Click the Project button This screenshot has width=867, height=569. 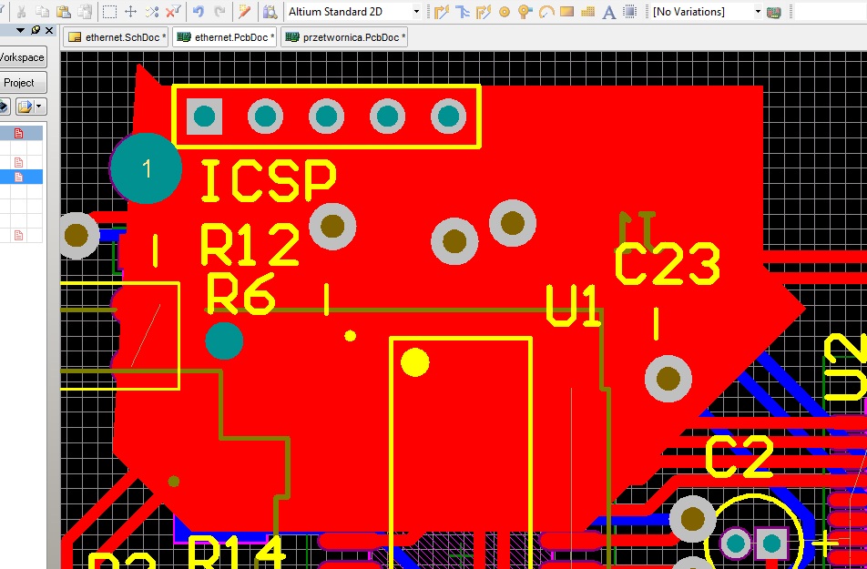[22, 83]
